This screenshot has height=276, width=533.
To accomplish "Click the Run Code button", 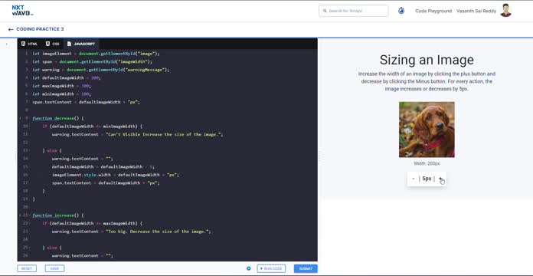I will click(271, 268).
